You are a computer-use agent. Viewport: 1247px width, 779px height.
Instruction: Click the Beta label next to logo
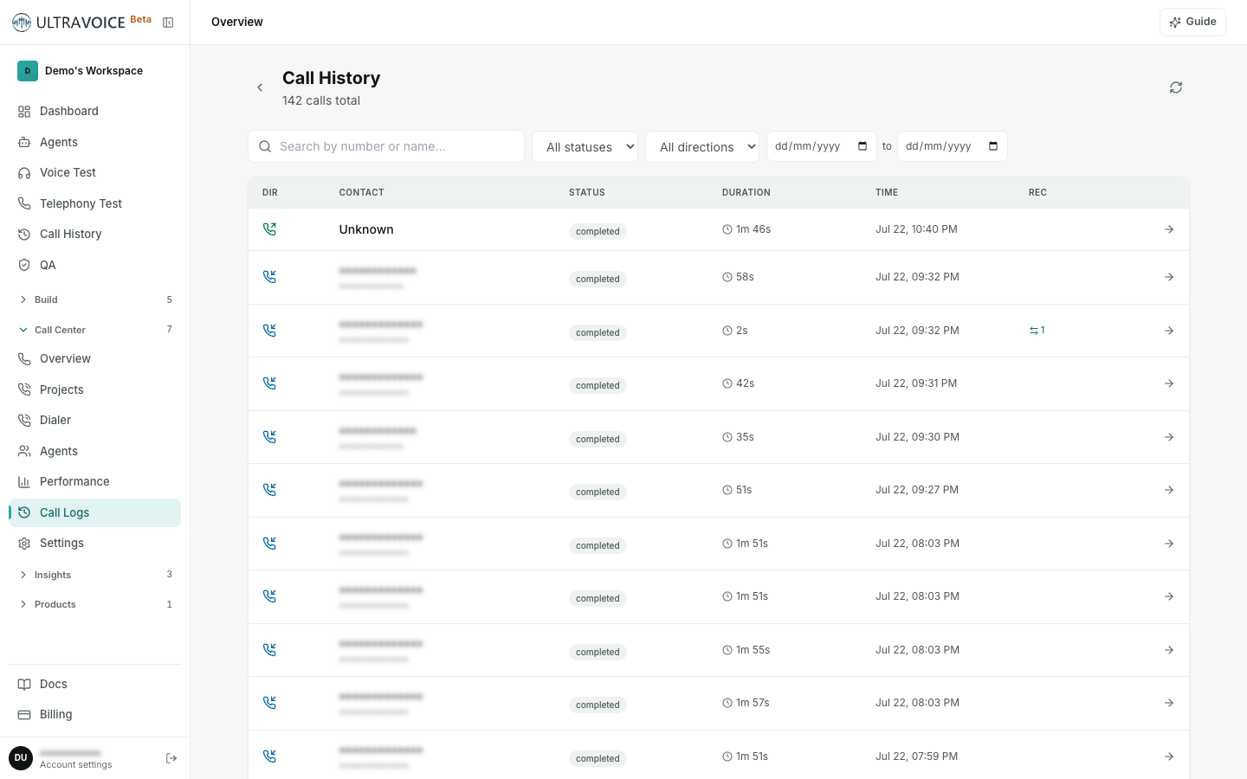(140, 19)
